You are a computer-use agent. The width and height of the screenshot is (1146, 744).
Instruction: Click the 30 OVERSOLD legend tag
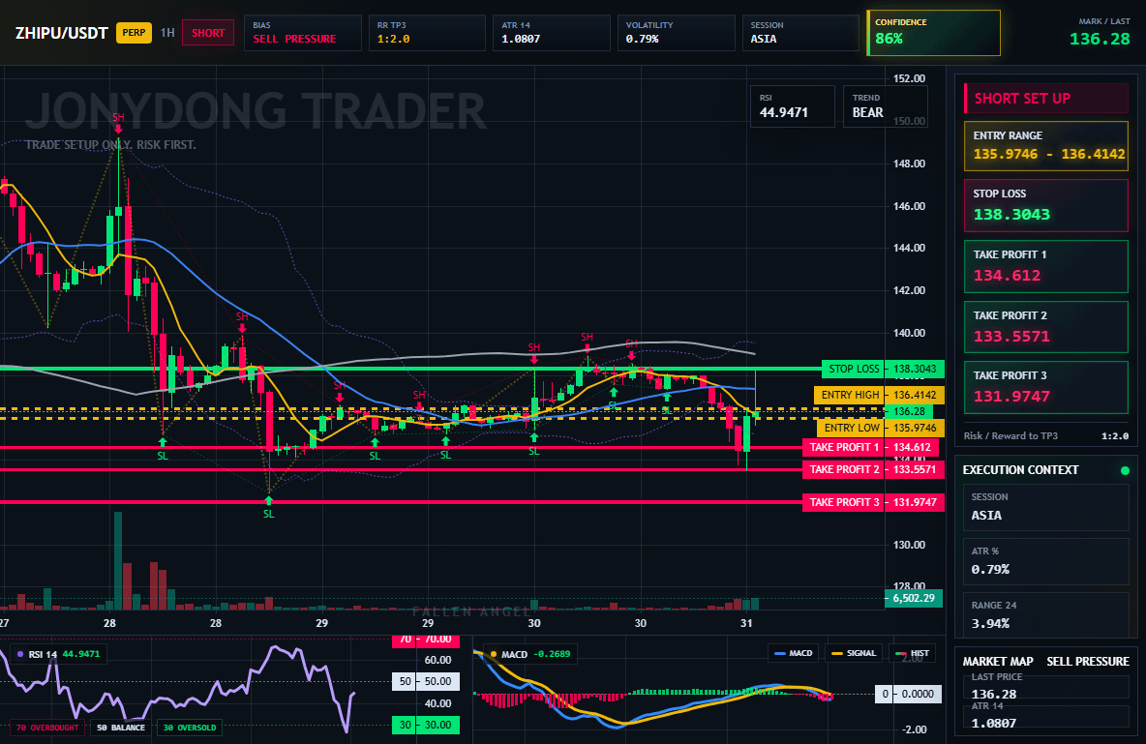coord(190,728)
